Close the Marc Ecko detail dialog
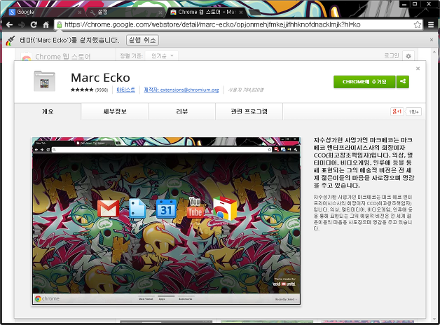The image size is (440, 325). click(x=418, y=69)
